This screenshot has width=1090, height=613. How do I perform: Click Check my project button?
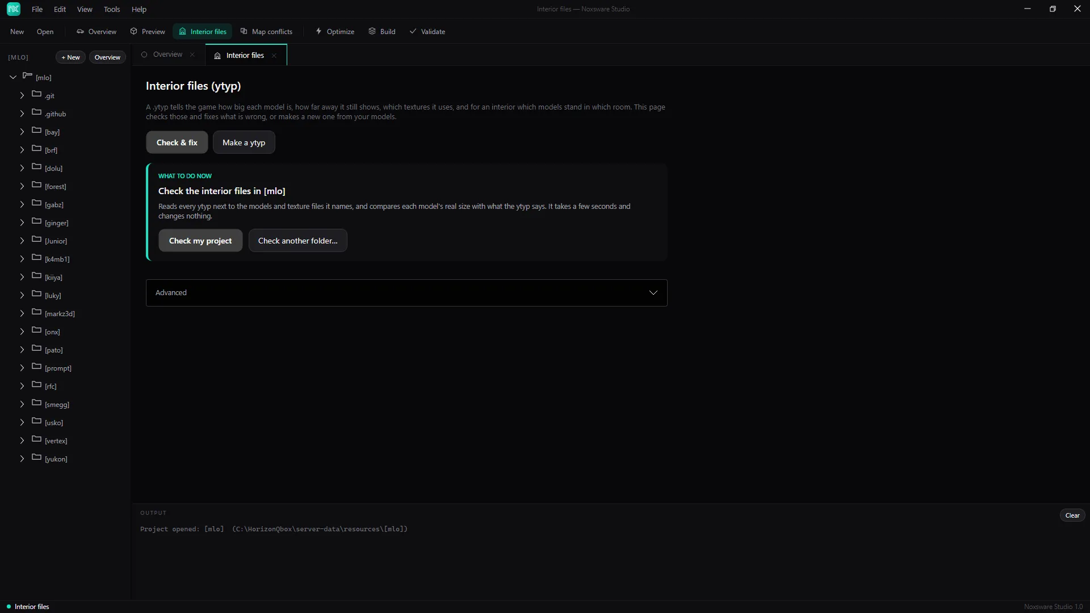[200, 241]
